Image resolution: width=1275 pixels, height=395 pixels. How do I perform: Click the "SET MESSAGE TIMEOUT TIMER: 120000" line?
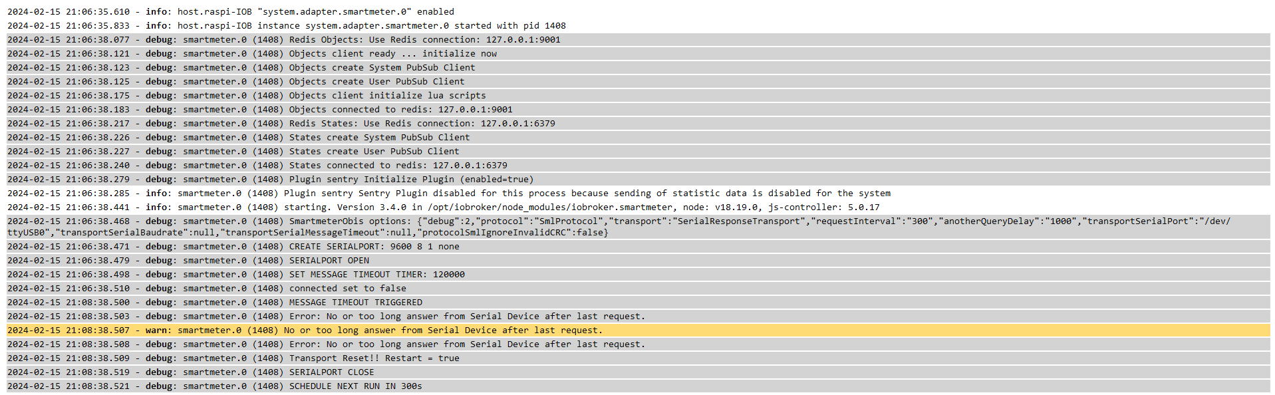tap(376, 275)
